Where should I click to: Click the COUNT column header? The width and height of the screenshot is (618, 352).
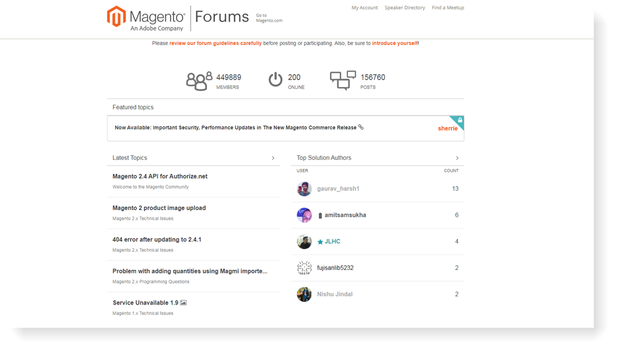pyautogui.click(x=451, y=171)
